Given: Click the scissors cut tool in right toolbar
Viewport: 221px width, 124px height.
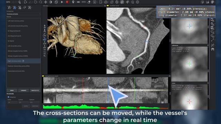Looking at the screenshot, I should [213, 45].
